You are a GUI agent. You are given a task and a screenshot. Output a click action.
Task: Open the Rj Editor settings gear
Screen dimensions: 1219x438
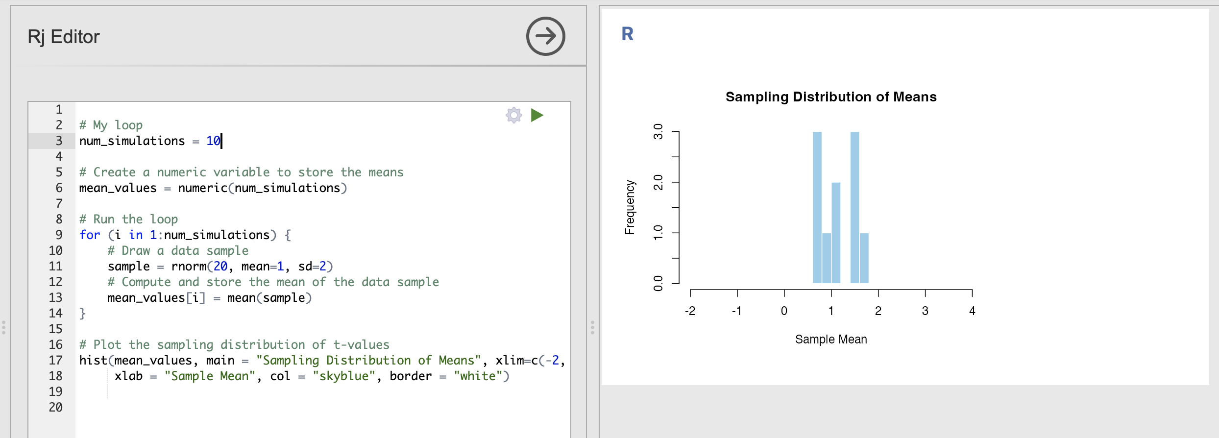513,116
